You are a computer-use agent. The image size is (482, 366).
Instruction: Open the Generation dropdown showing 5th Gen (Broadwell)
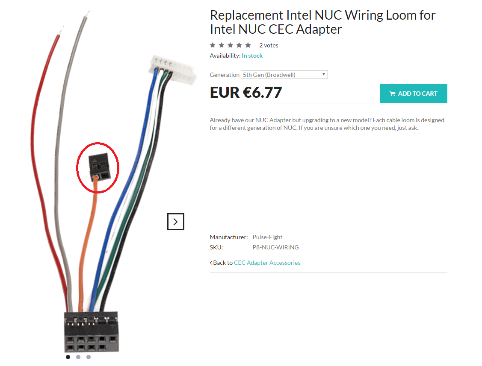click(284, 75)
